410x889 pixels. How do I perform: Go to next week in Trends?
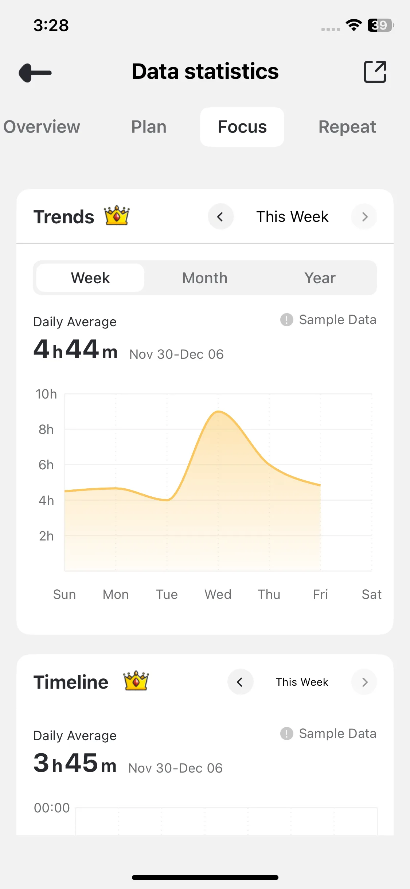click(364, 217)
